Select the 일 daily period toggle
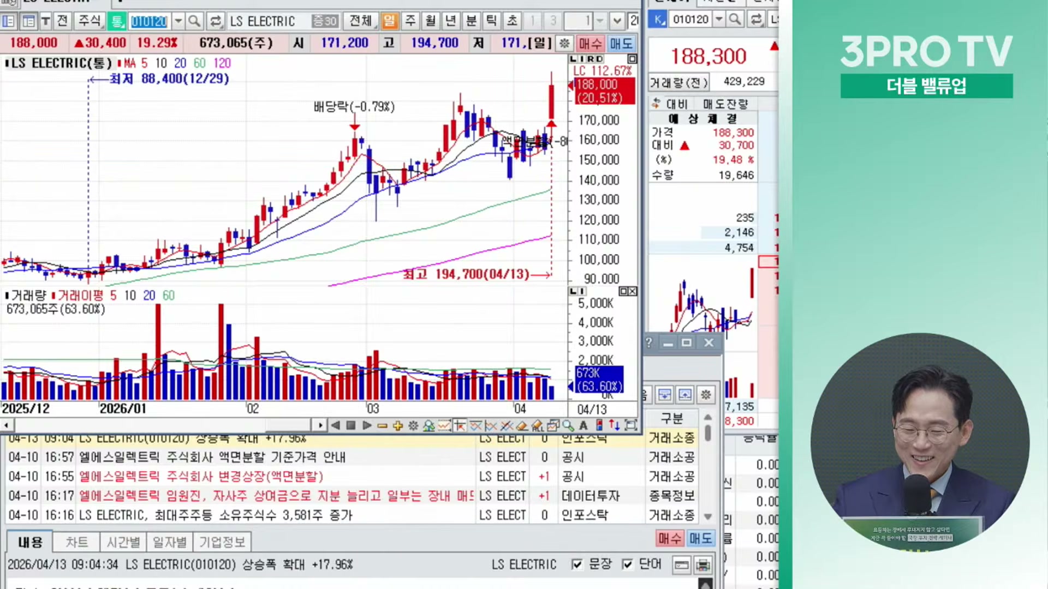 (389, 21)
